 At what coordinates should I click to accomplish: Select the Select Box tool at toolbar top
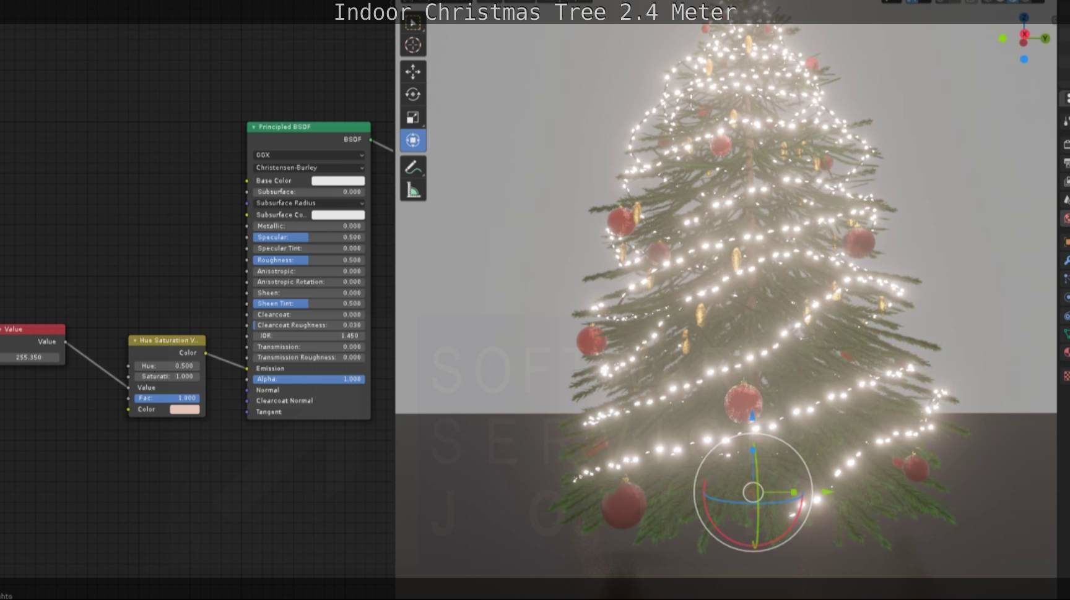click(x=413, y=24)
